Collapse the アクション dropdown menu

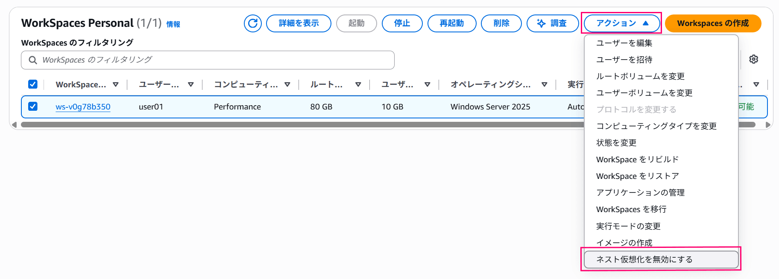tap(622, 23)
